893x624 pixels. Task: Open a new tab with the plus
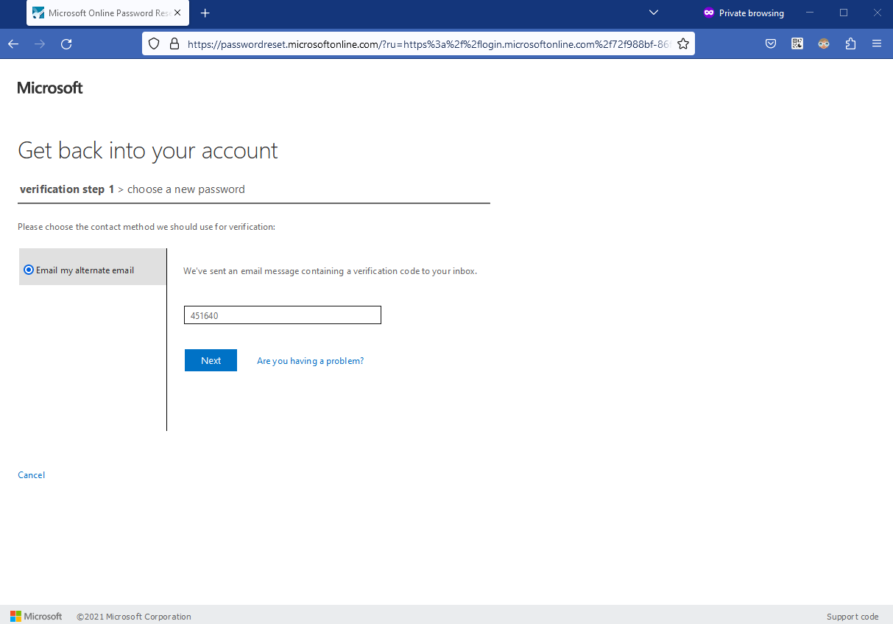[205, 13]
